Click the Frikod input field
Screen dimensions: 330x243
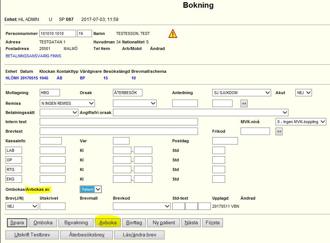coord(255,131)
